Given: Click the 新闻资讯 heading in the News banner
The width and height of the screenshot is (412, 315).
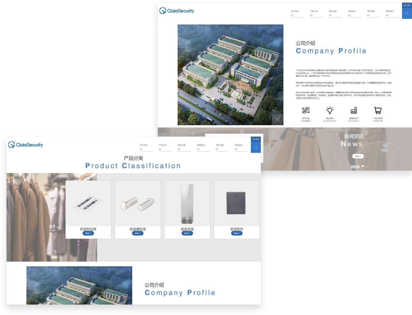Looking at the screenshot, I should click(354, 136).
